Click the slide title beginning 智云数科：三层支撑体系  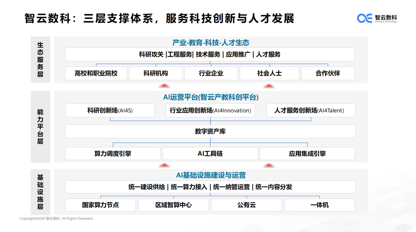coord(159,18)
